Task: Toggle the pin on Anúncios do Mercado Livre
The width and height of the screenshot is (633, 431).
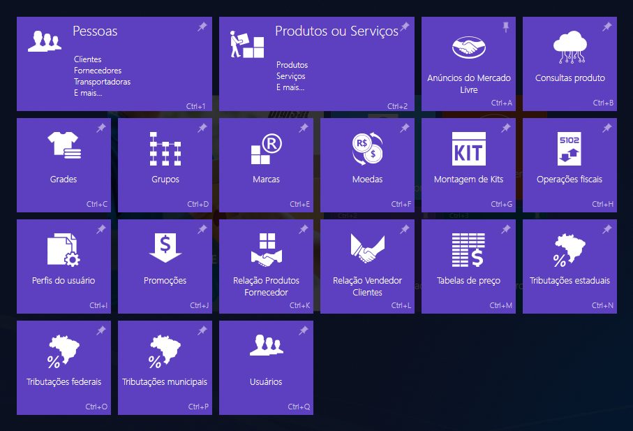Action: pos(505,27)
